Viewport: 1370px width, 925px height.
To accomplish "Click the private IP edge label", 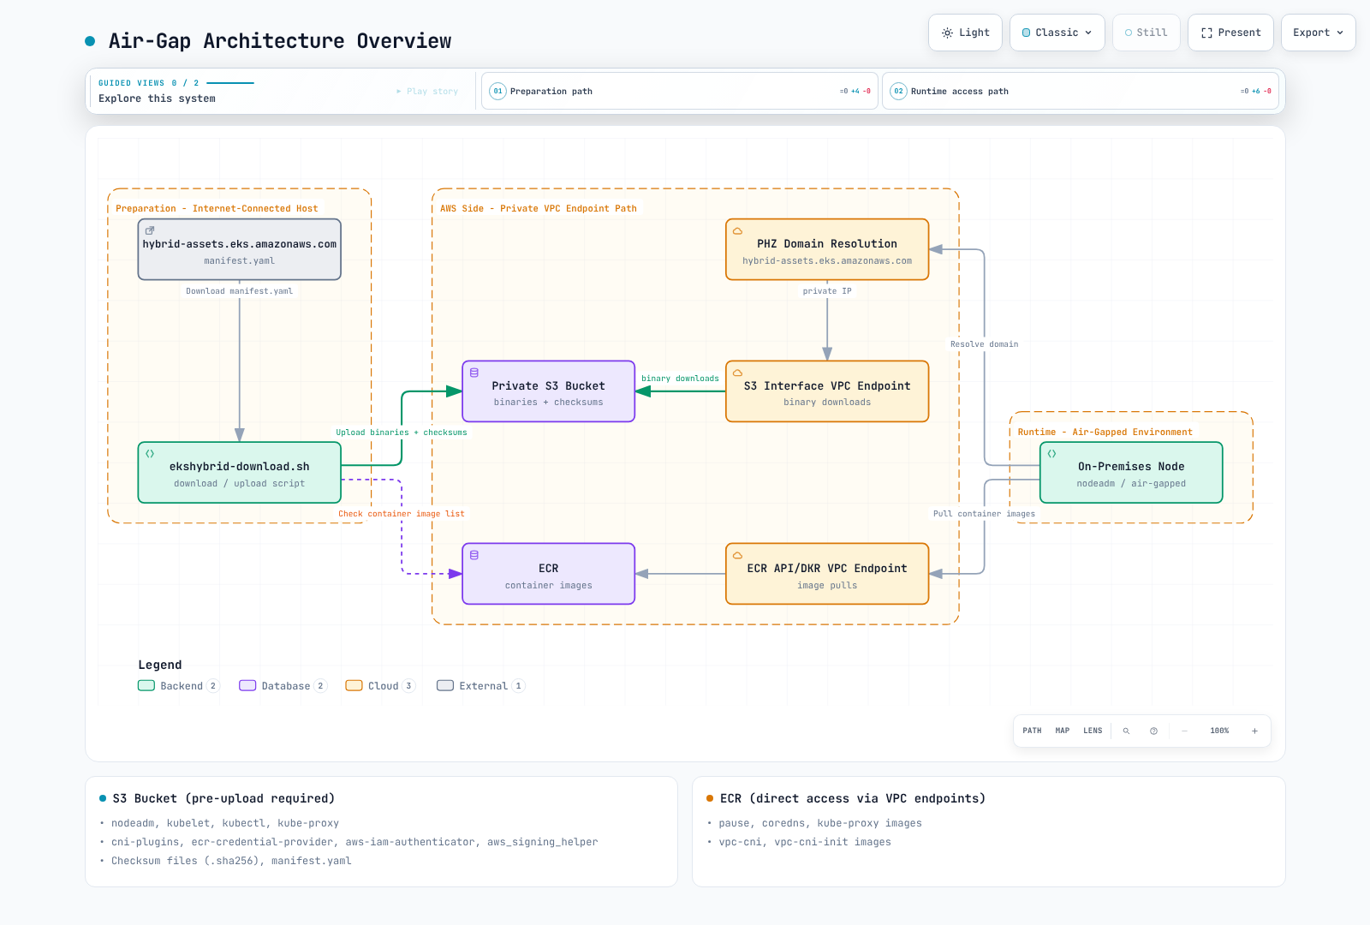I will click(827, 291).
